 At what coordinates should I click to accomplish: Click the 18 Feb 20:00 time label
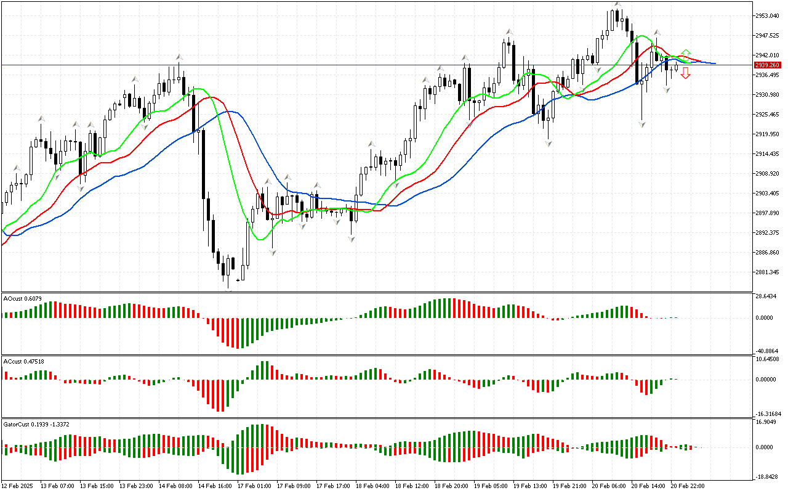451,486
